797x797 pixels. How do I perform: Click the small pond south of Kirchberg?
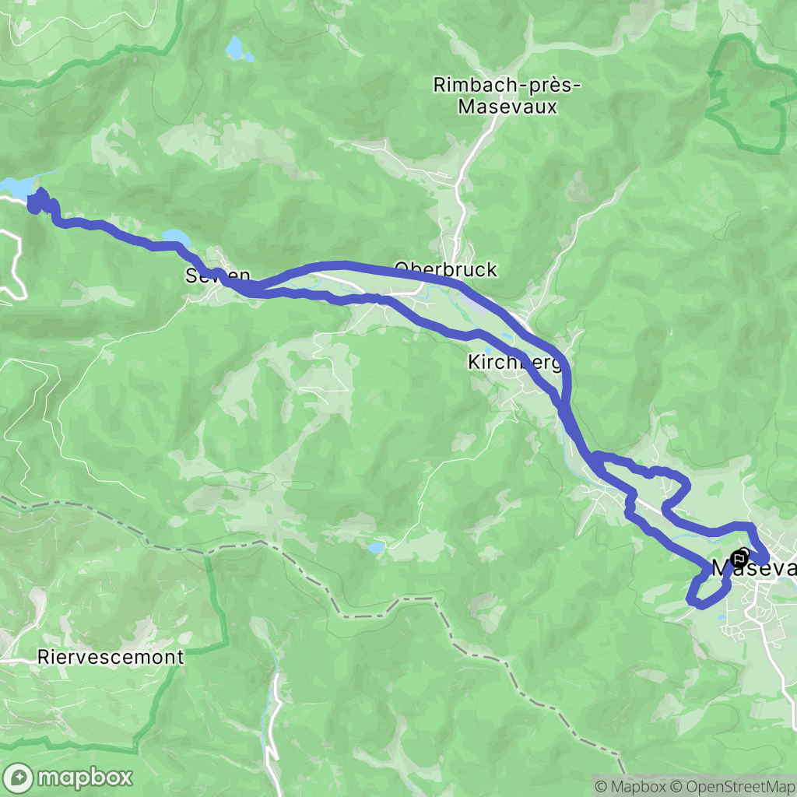pos(376,547)
